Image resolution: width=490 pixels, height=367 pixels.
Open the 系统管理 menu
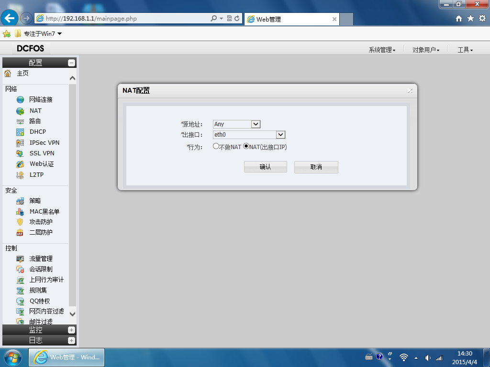(382, 50)
